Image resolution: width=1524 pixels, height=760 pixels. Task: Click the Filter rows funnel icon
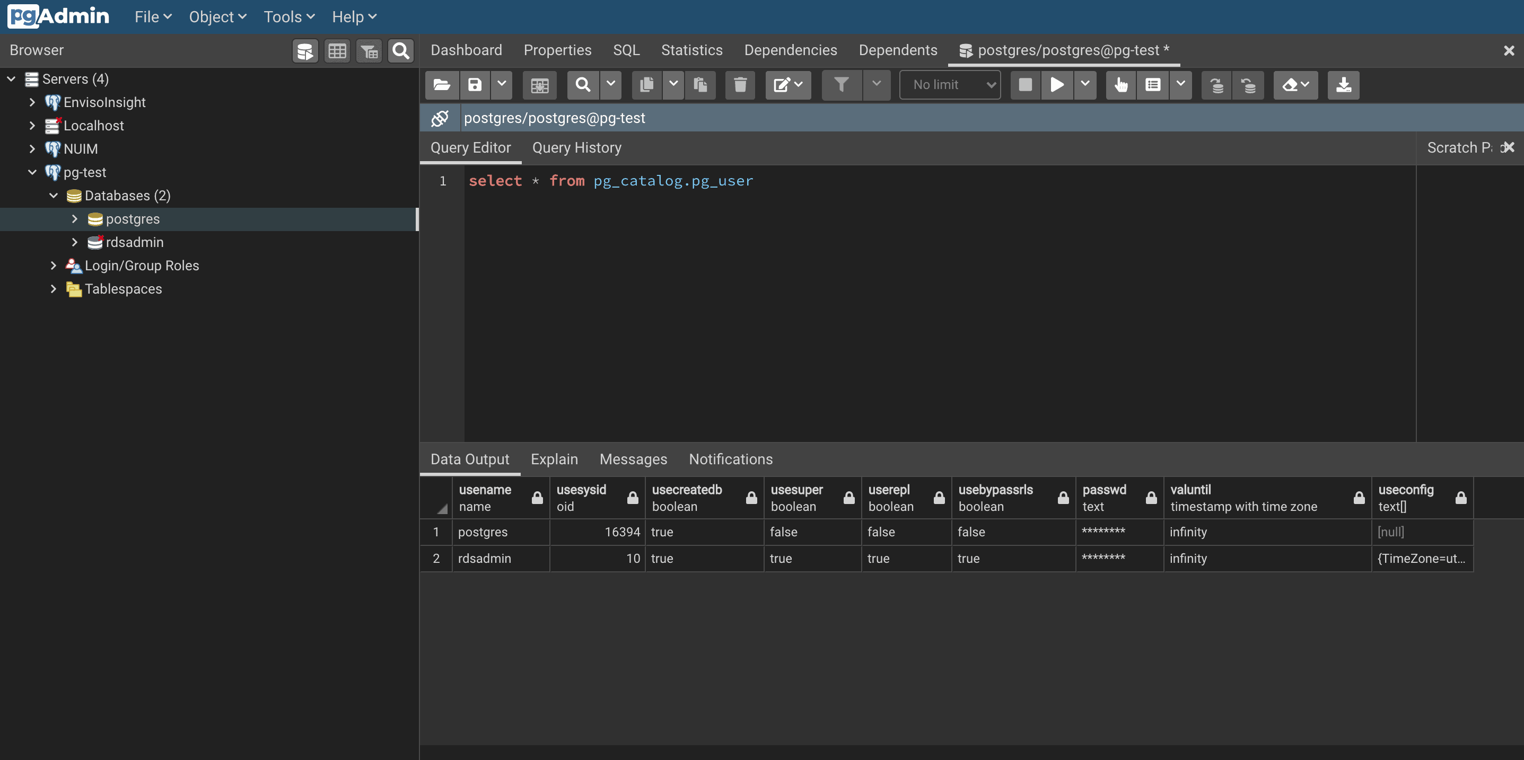(x=840, y=85)
